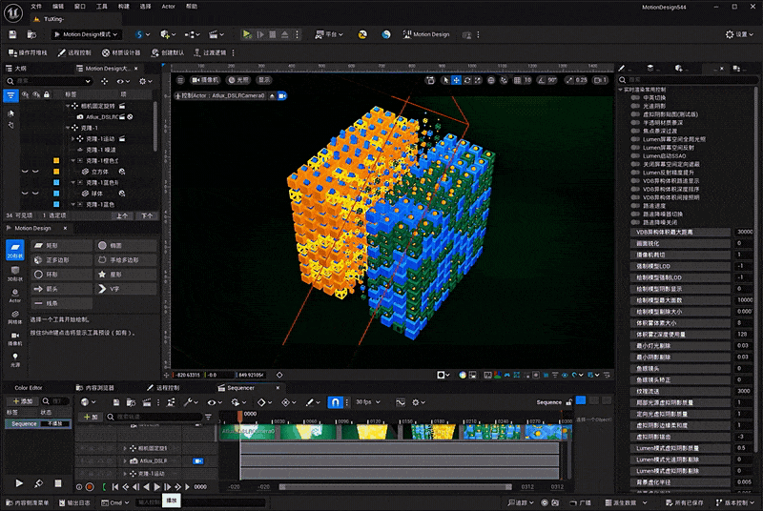Switch to the 大纲 outliner tab
Viewport: 763px width, 511px height.
[17, 69]
